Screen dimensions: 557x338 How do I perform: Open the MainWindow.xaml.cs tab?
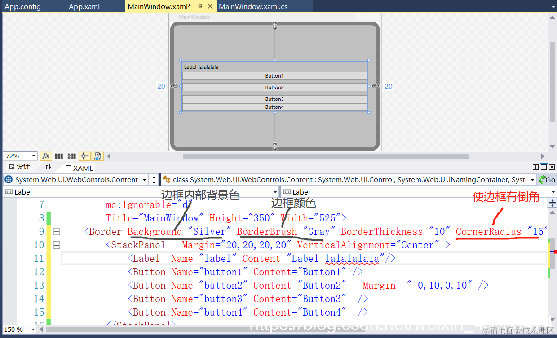(253, 6)
